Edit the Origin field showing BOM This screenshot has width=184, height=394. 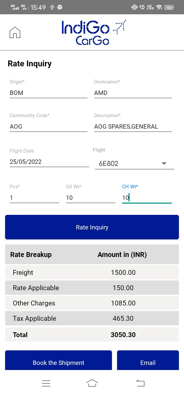click(49, 93)
